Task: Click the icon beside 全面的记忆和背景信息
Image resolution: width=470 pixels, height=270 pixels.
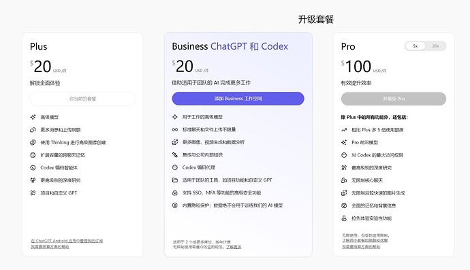Action: [344, 205]
